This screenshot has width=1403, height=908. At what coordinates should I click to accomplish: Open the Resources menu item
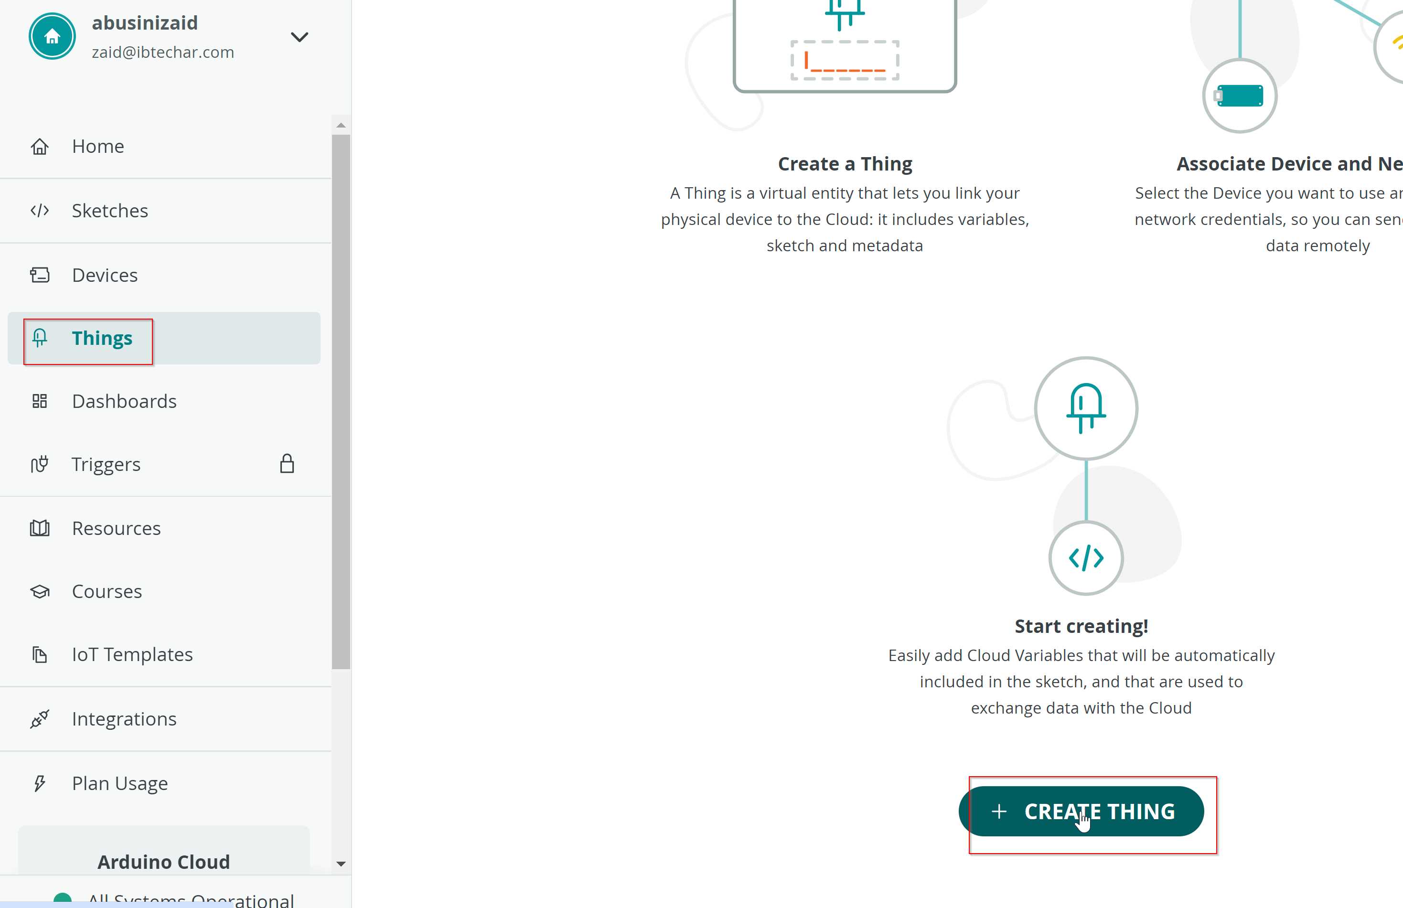117,528
